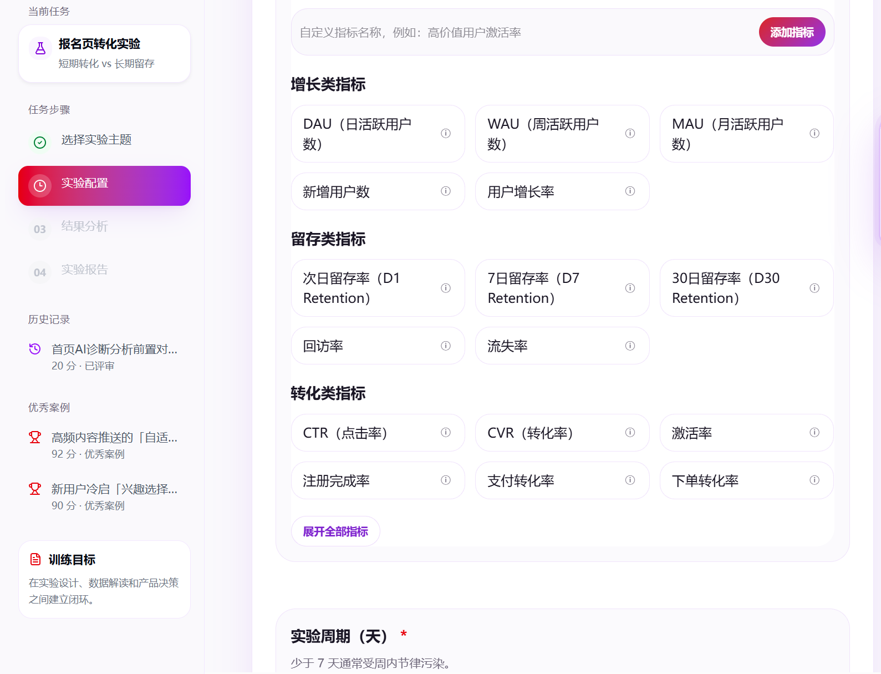The height and width of the screenshot is (674, 881).
Task: Click the info icon beside 支付转化率
Action: point(630,480)
